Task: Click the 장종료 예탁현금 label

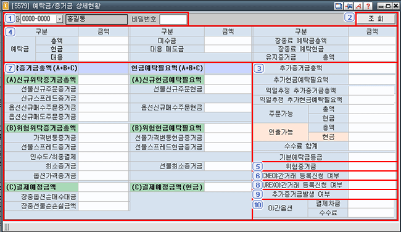Action: click(x=300, y=49)
